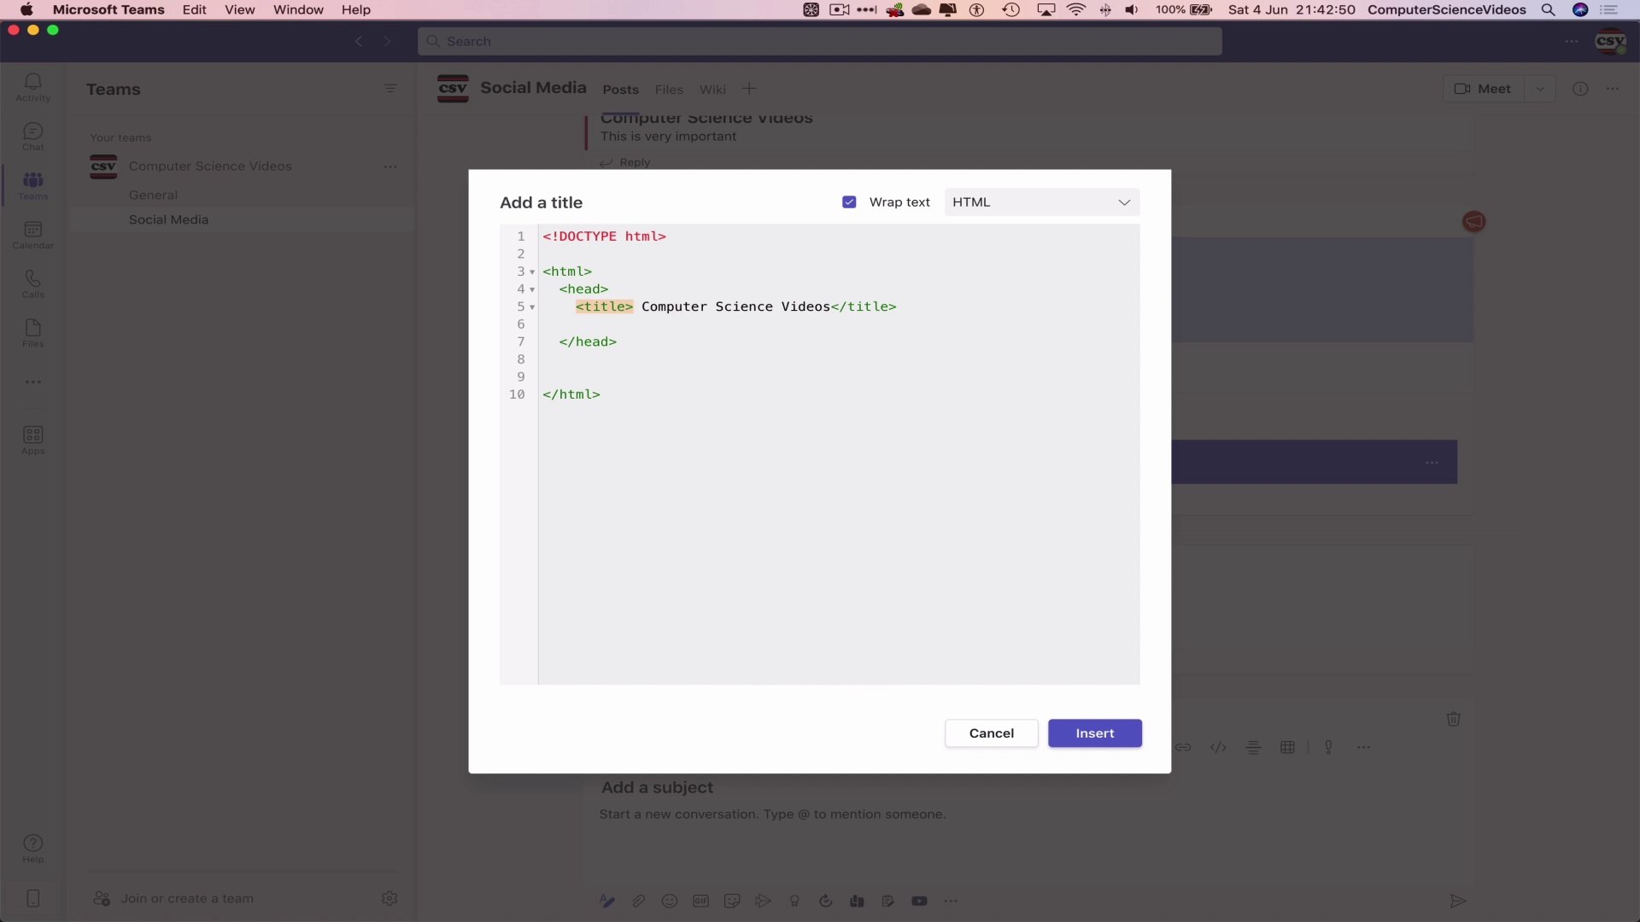Click the code snippet icon in toolbar
The height and width of the screenshot is (922, 1640).
[1218, 747]
